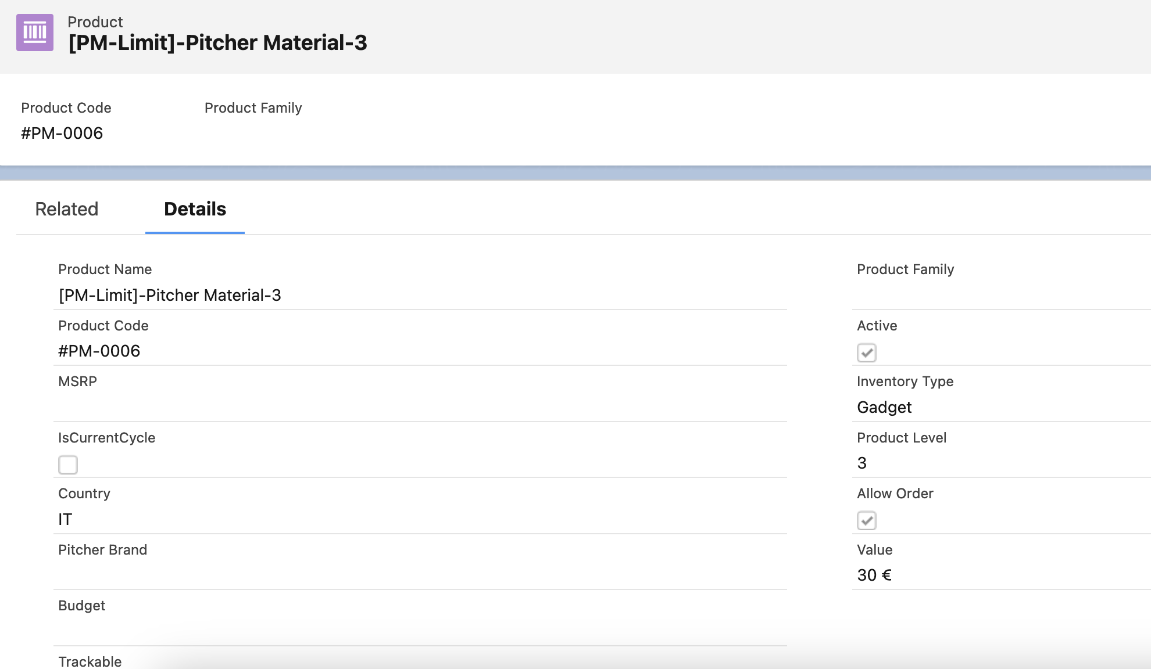This screenshot has height=669, width=1151.
Task: Click the Product Family label in the highlights panel
Action: tap(253, 108)
